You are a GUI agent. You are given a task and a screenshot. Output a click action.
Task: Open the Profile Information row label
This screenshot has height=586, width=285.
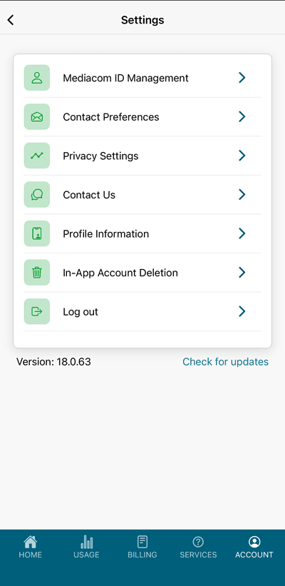point(106,234)
